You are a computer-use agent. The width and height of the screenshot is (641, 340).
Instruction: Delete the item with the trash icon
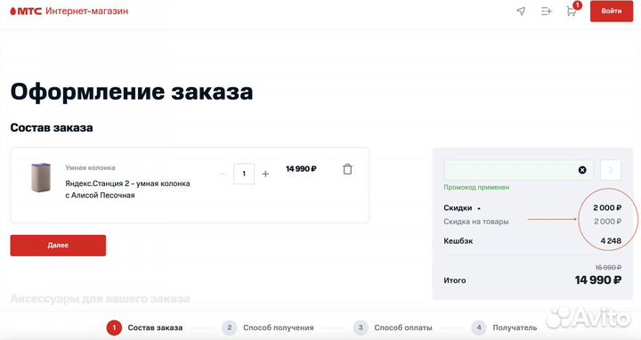(347, 169)
